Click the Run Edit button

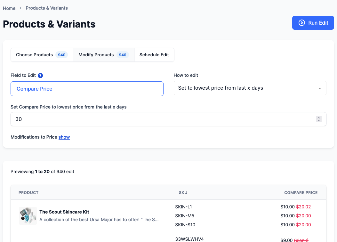pos(313,23)
